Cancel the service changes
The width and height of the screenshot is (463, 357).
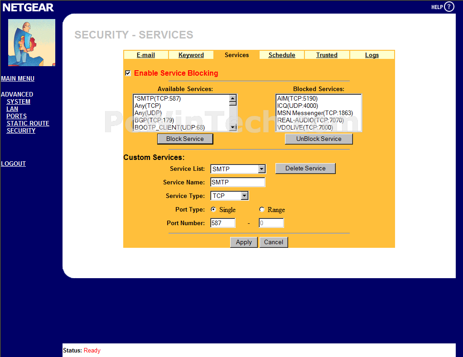pyautogui.click(x=274, y=242)
